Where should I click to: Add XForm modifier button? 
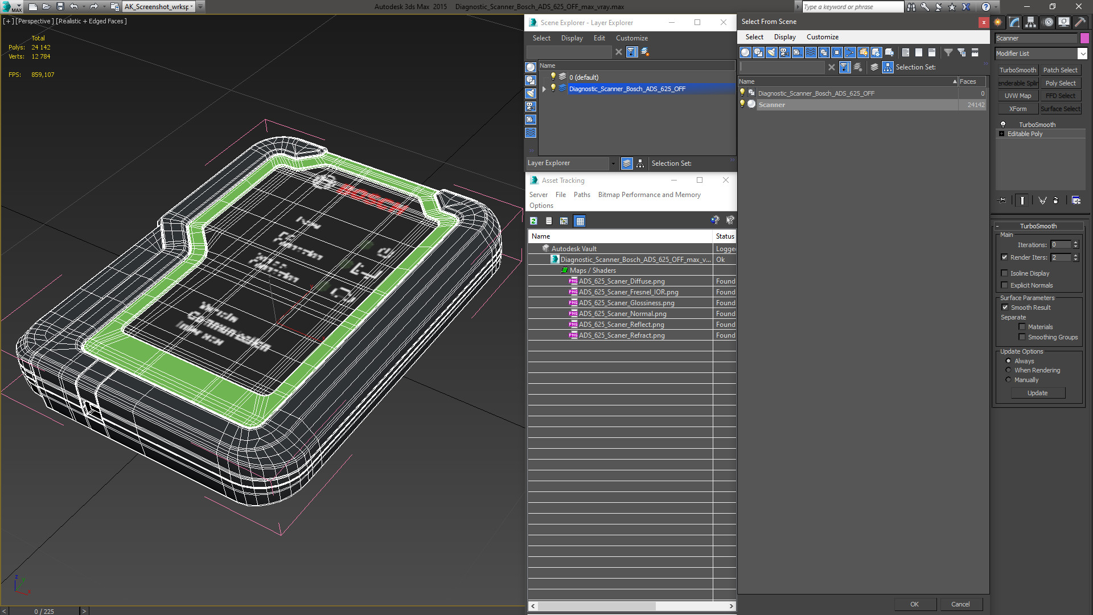coord(1017,109)
